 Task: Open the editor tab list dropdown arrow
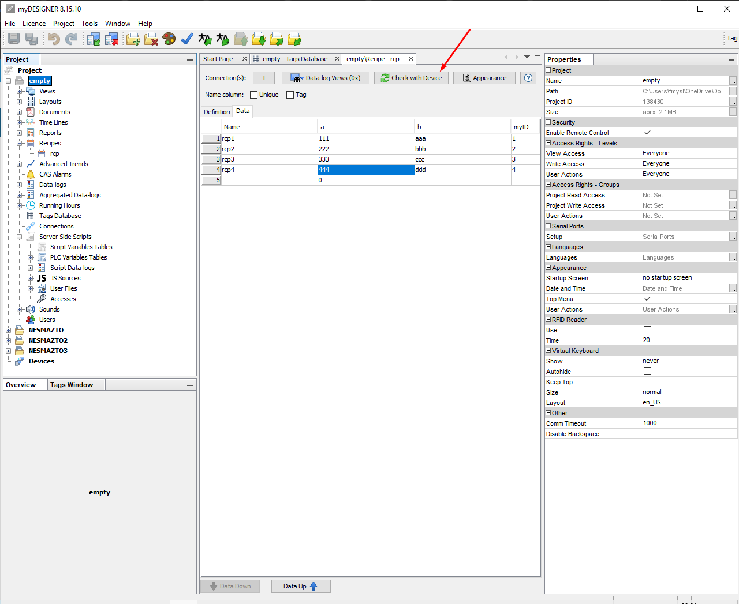point(527,57)
